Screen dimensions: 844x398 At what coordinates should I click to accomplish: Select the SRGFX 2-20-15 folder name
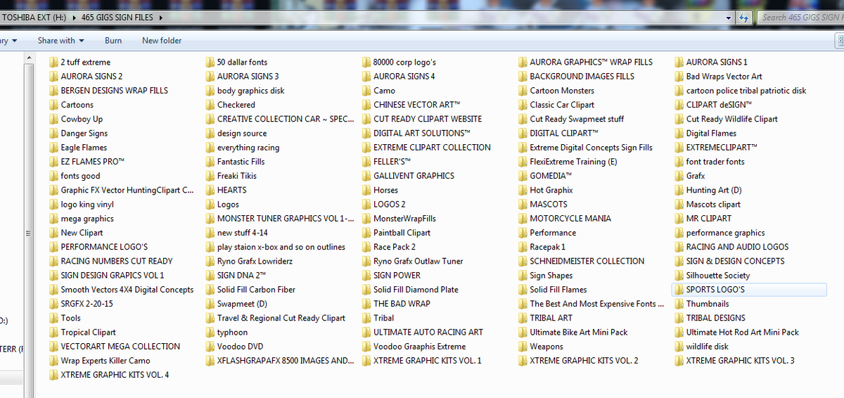[x=87, y=304]
